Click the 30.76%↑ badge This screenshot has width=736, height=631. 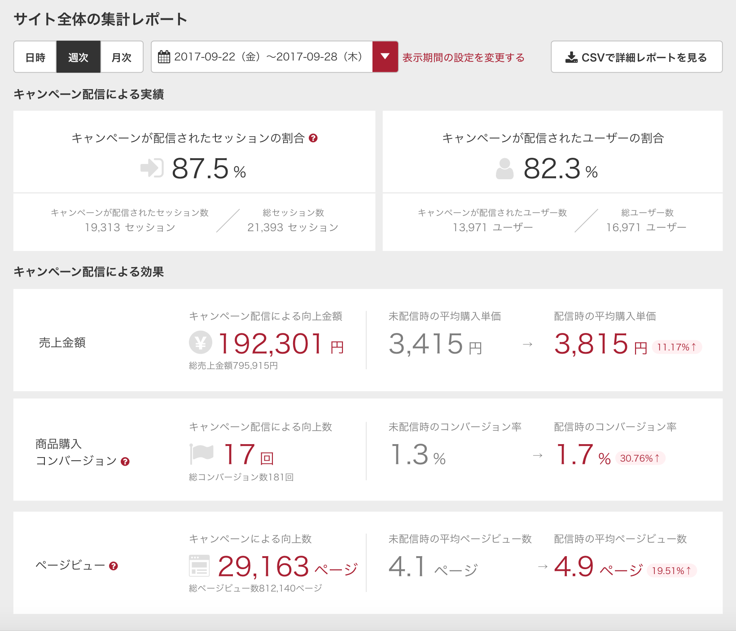640,458
